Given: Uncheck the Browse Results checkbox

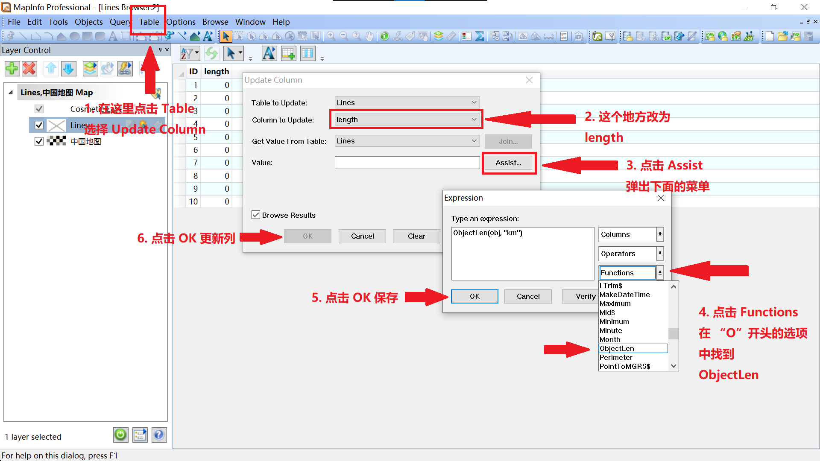Looking at the screenshot, I should (256, 215).
